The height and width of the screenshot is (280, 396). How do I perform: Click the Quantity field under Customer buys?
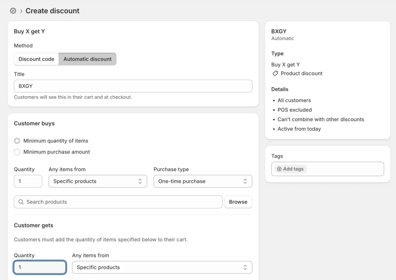28,181
